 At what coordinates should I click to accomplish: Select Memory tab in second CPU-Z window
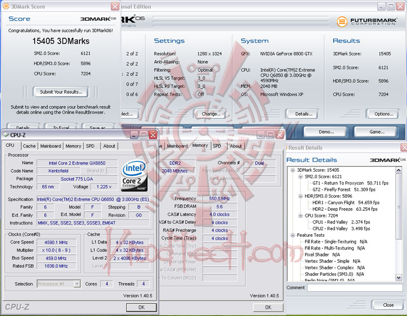tap(200, 145)
